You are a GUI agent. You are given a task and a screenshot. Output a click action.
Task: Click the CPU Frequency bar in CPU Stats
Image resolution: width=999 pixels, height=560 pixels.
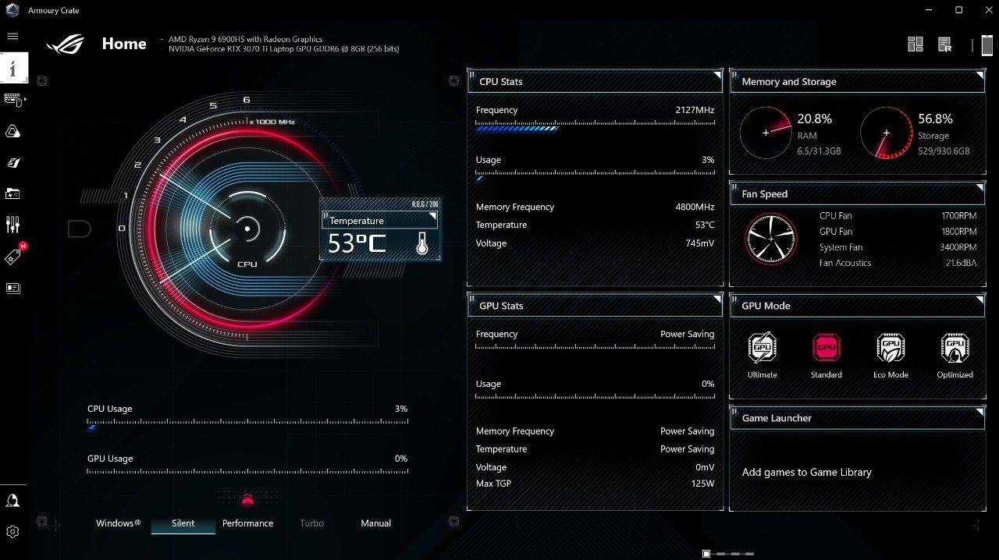tap(595, 129)
